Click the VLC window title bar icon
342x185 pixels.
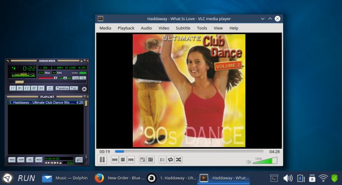click(101, 19)
